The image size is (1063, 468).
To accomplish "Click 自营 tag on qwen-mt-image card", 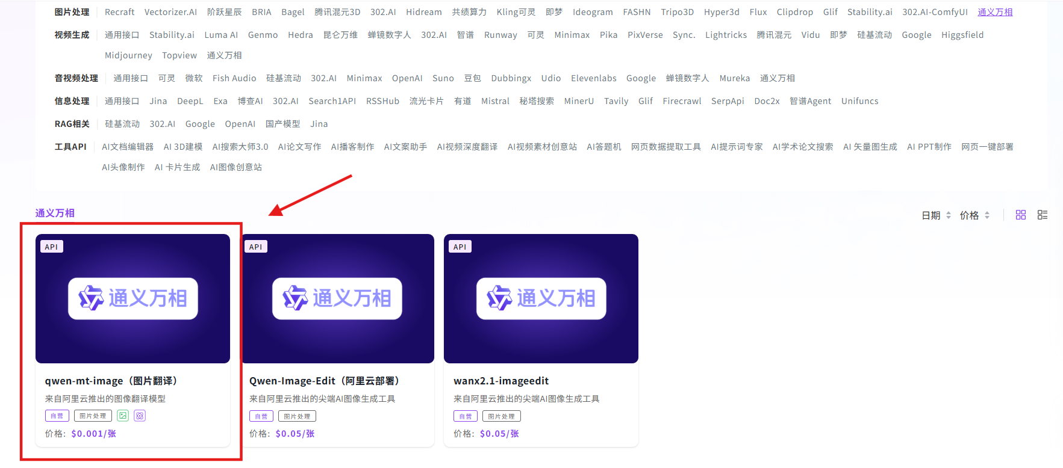I will click(57, 416).
